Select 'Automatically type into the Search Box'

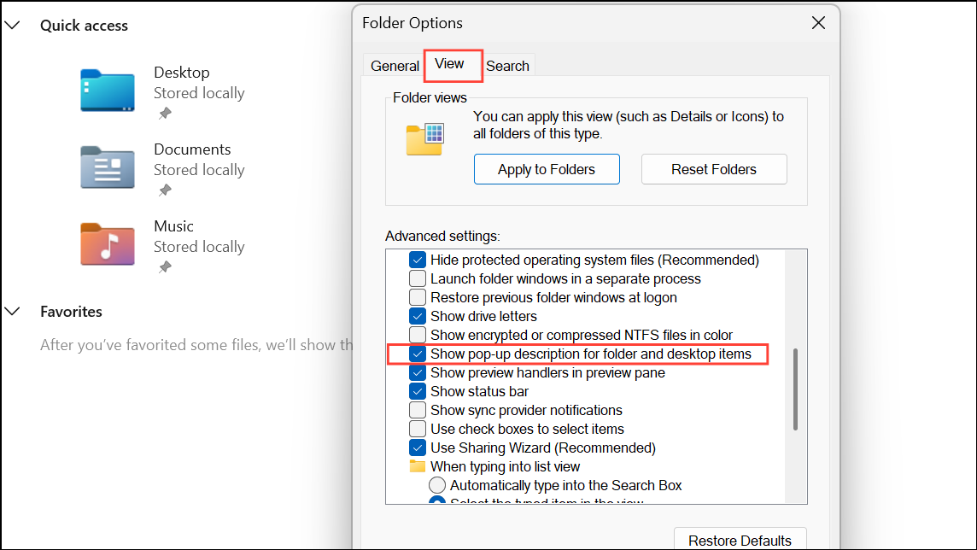tap(437, 485)
